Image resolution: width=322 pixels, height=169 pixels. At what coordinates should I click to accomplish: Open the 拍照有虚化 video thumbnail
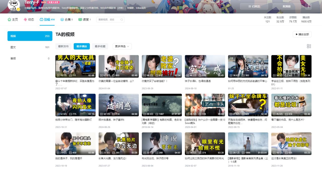[291, 144]
